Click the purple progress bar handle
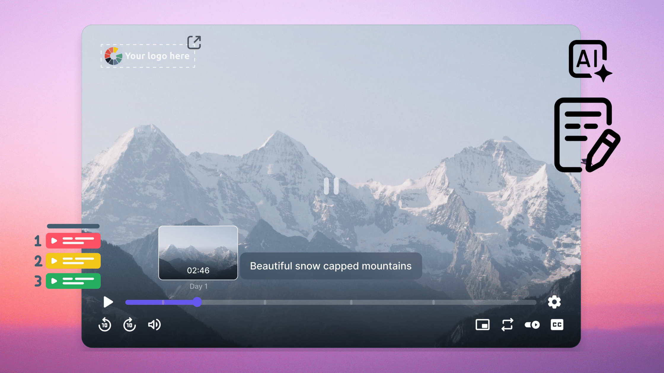This screenshot has height=373, width=664. pyautogui.click(x=197, y=302)
